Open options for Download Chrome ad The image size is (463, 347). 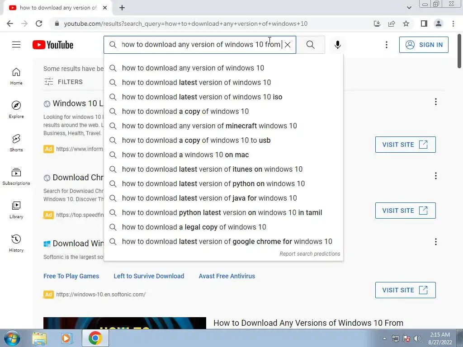(435, 176)
